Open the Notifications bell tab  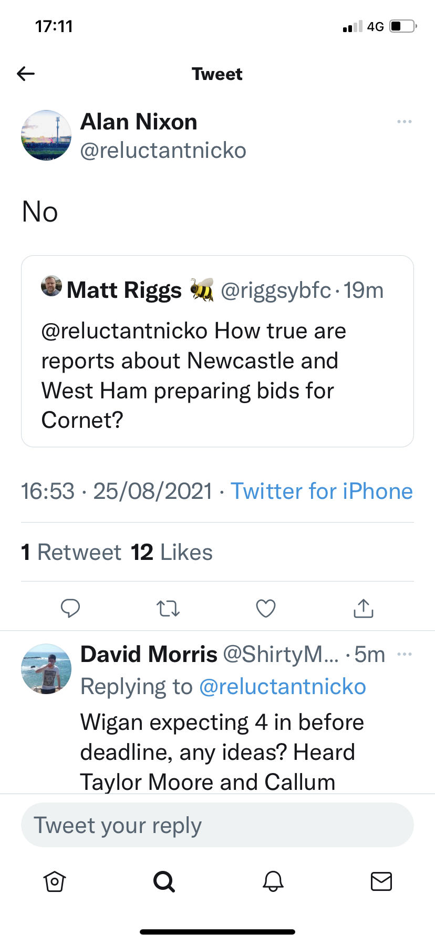(273, 881)
